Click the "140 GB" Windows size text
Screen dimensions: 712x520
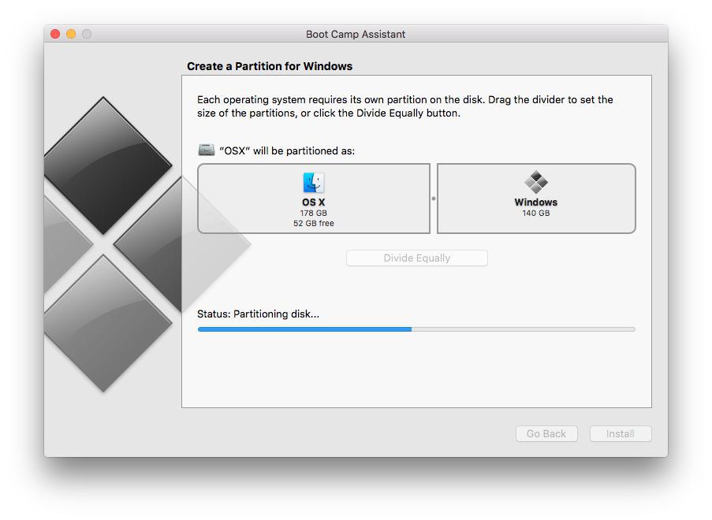click(x=536, y=214)
